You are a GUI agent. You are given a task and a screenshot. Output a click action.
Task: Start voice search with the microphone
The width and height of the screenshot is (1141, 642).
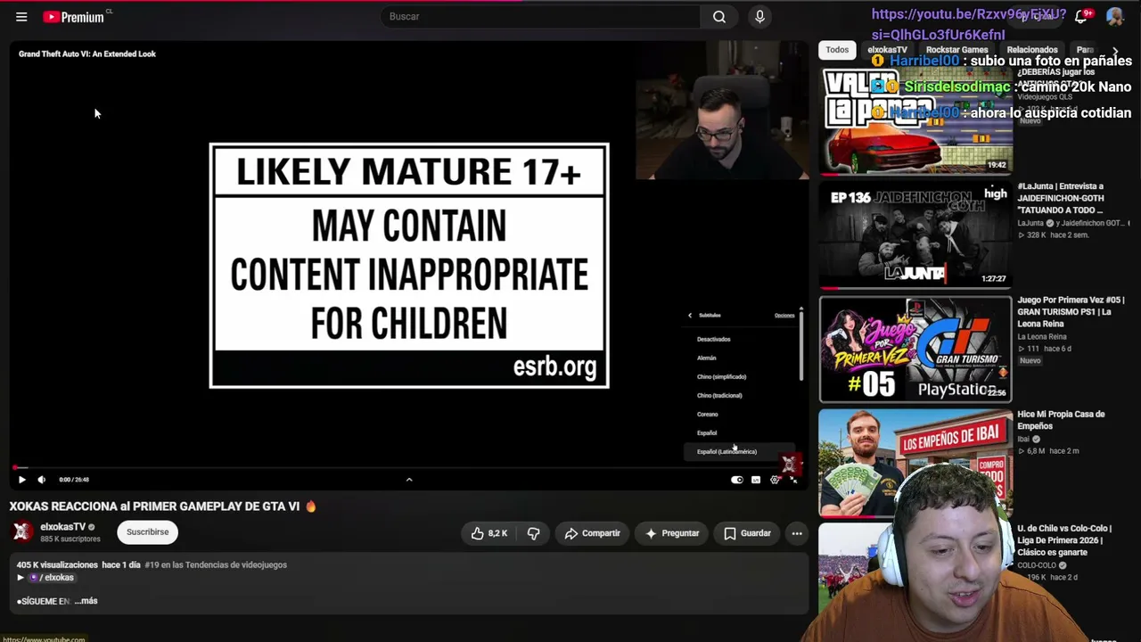(759, 17)
